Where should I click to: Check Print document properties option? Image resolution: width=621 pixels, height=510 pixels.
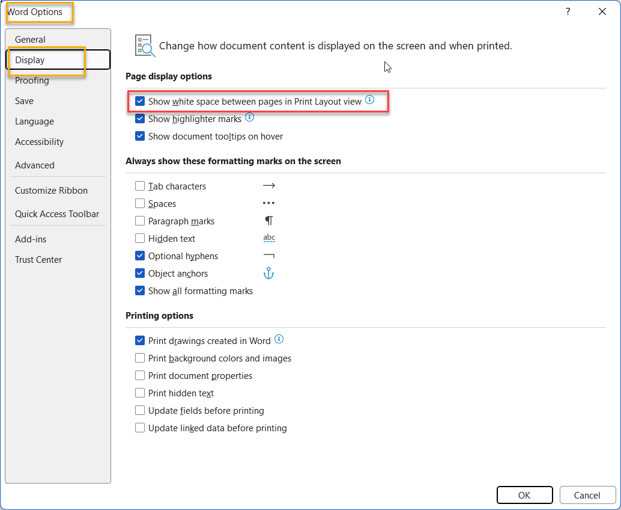click(x=140, y=375)
